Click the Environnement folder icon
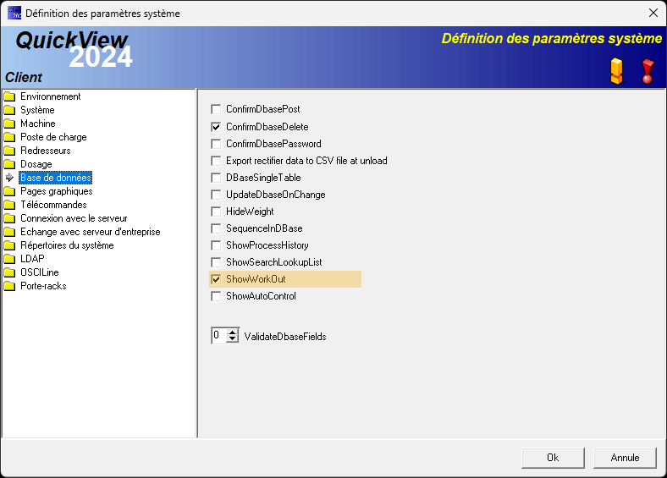 click(10, 96)
